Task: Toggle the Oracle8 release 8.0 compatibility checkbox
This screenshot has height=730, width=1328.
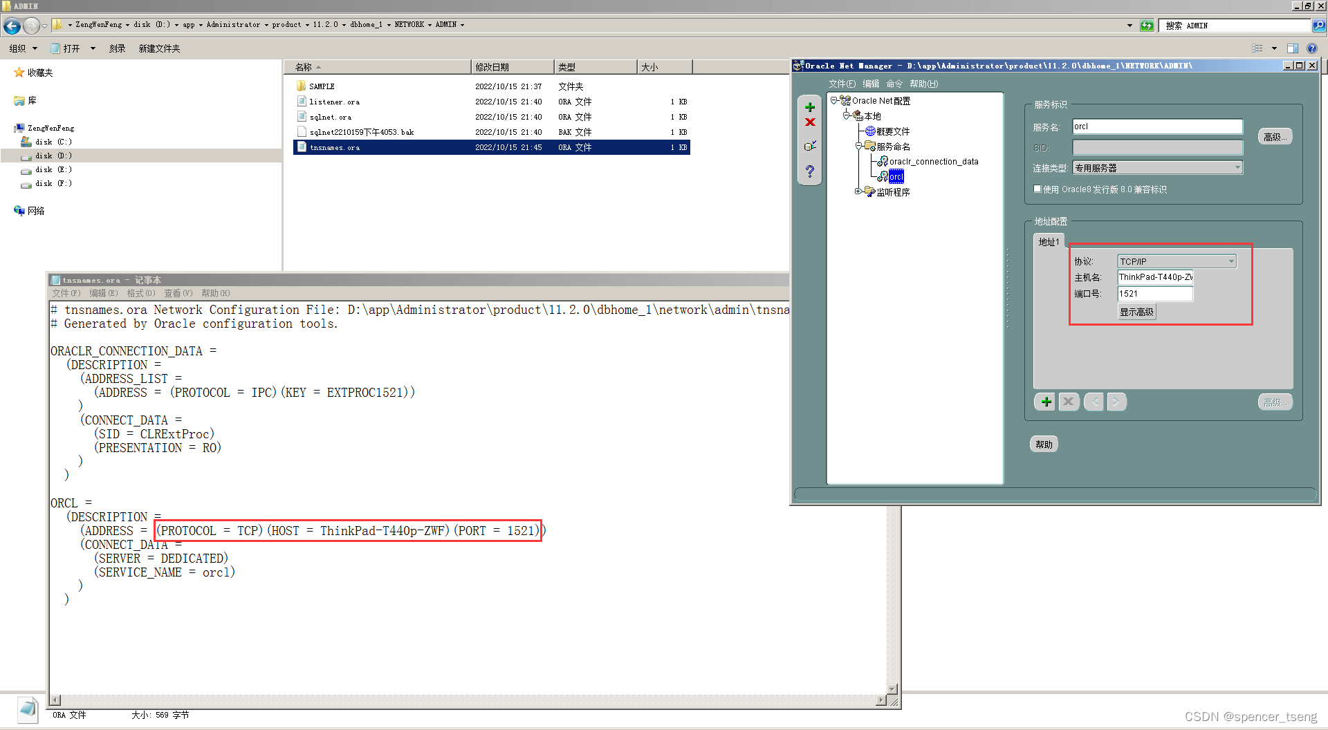Action: [1037, 189]
